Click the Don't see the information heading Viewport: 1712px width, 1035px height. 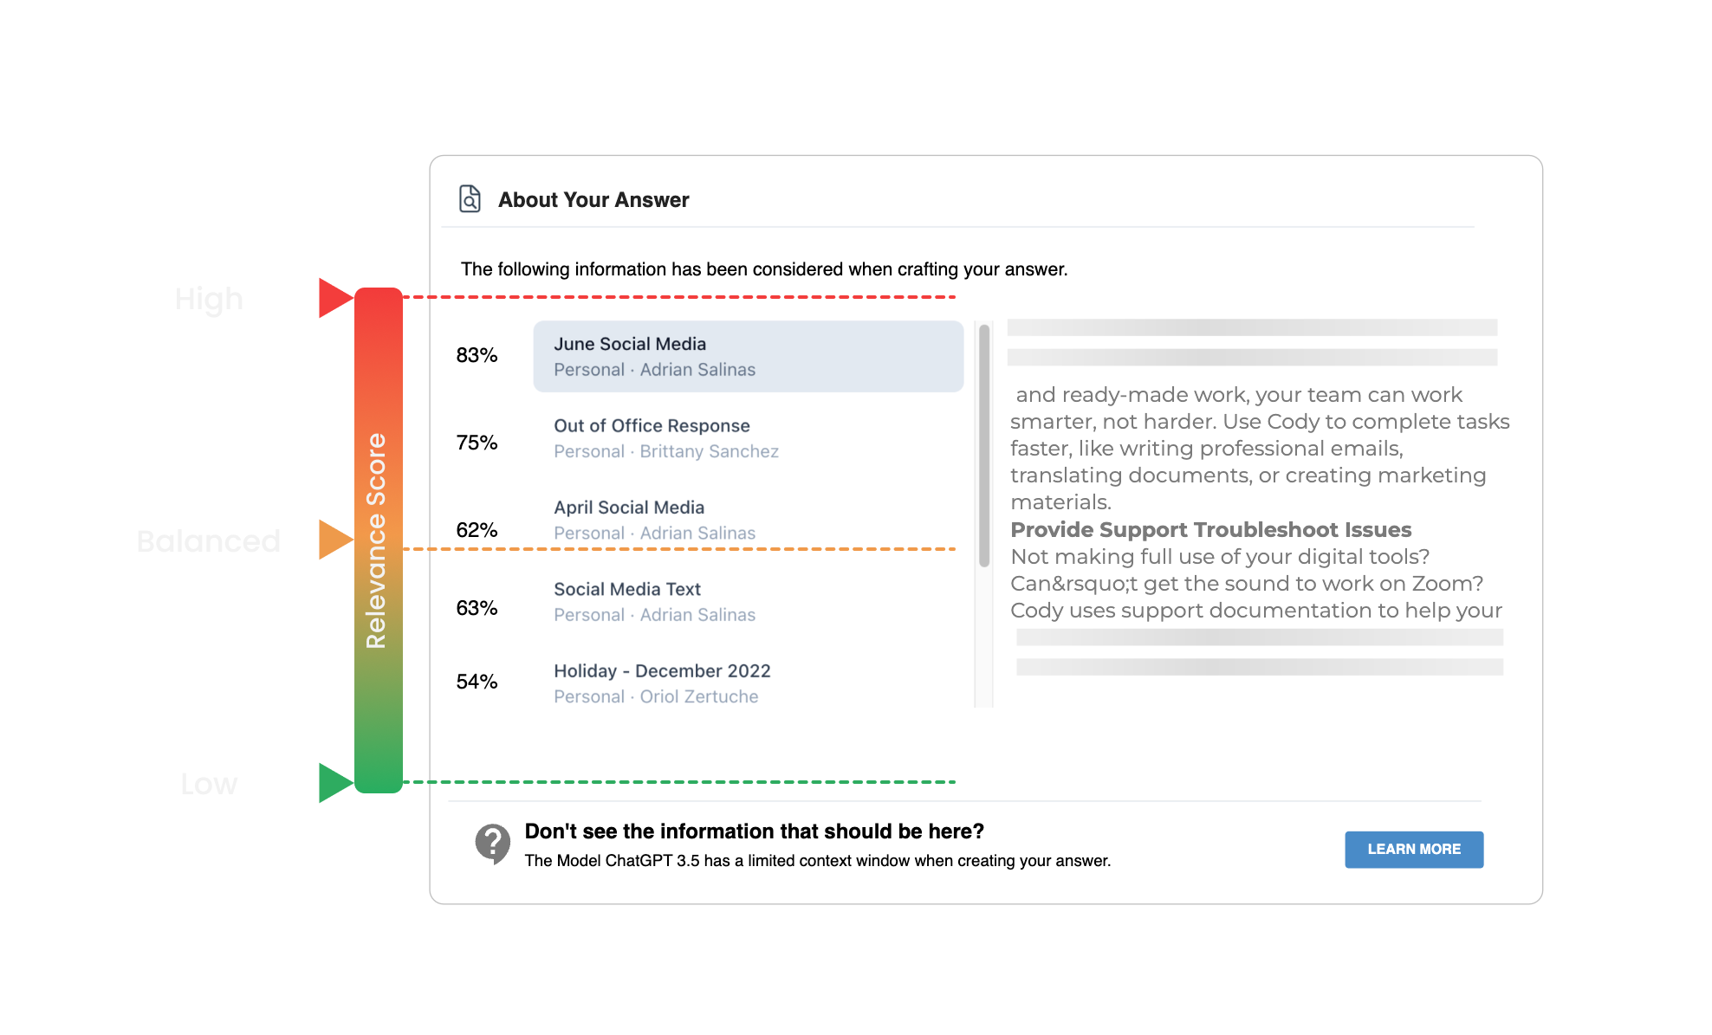click(754, 831)
